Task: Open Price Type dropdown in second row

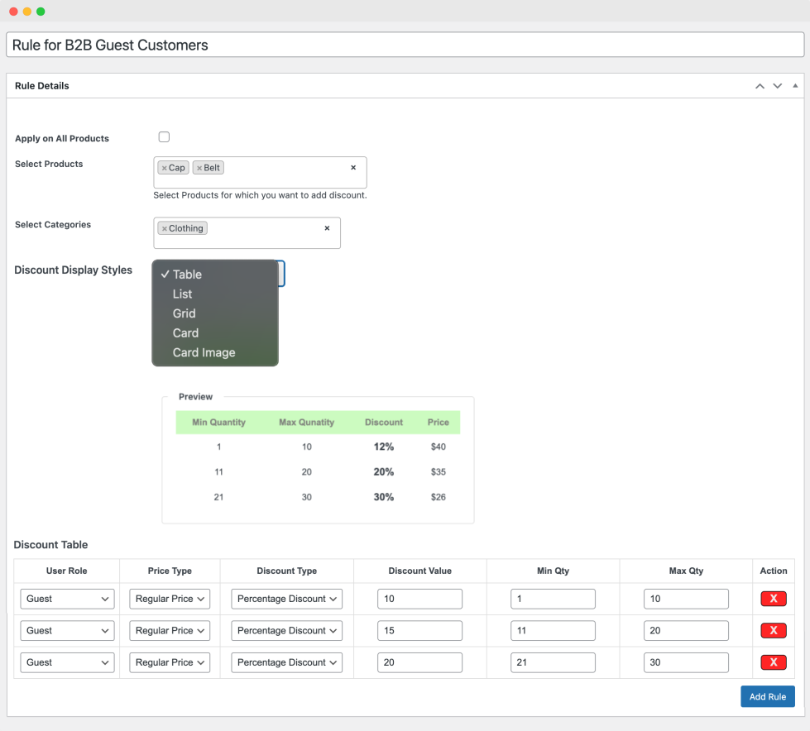Action: [x=170, y=631]
